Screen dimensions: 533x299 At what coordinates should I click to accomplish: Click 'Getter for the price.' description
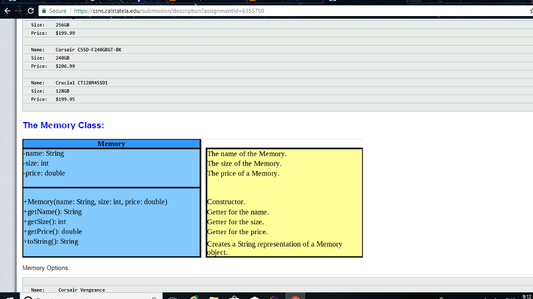click(237, 232)
